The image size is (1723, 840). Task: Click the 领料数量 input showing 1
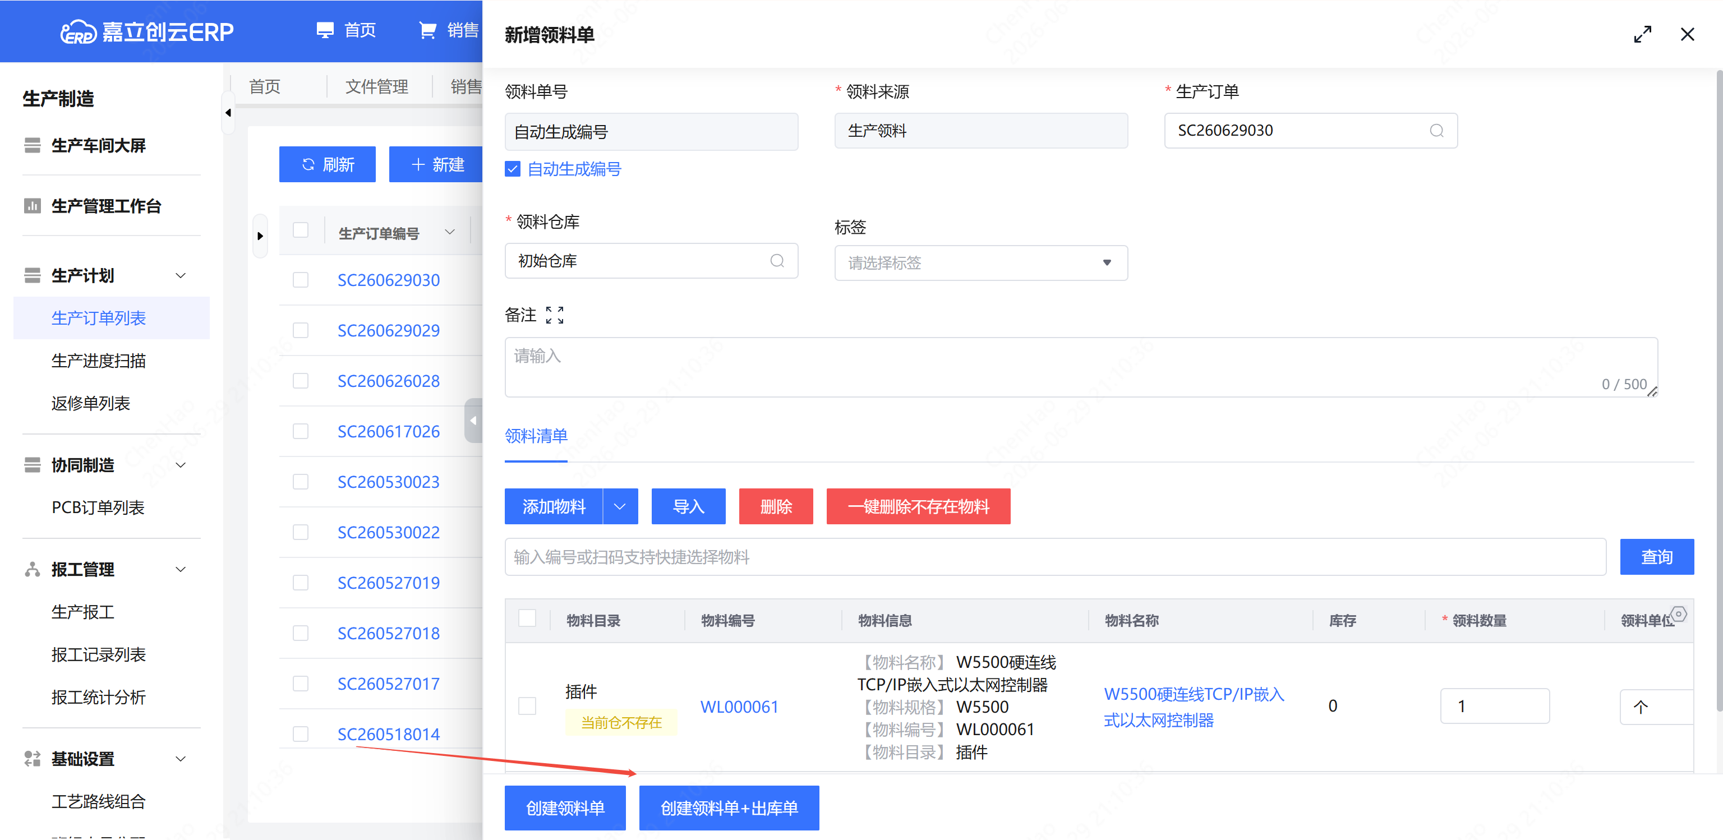1495,706
